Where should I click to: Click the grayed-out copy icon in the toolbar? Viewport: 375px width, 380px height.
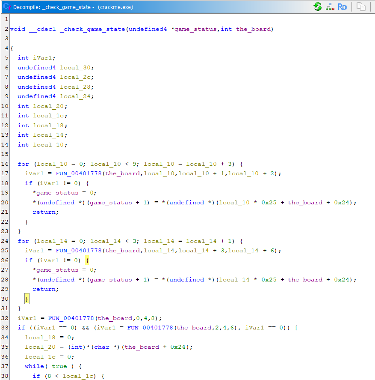click(x=361, y=7)
